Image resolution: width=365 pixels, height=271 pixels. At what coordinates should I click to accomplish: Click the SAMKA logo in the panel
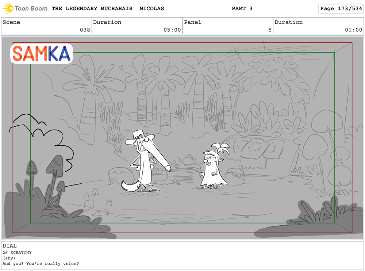(x=42, y=54)
